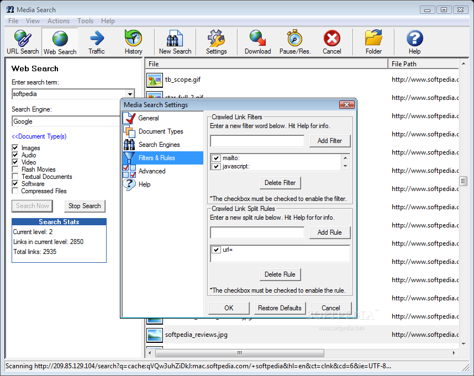Image resolution: width=474 pixels, height=376 pixels.
Task: Click the vertical scrollbar thumb in file list
Action: point(463,181)
